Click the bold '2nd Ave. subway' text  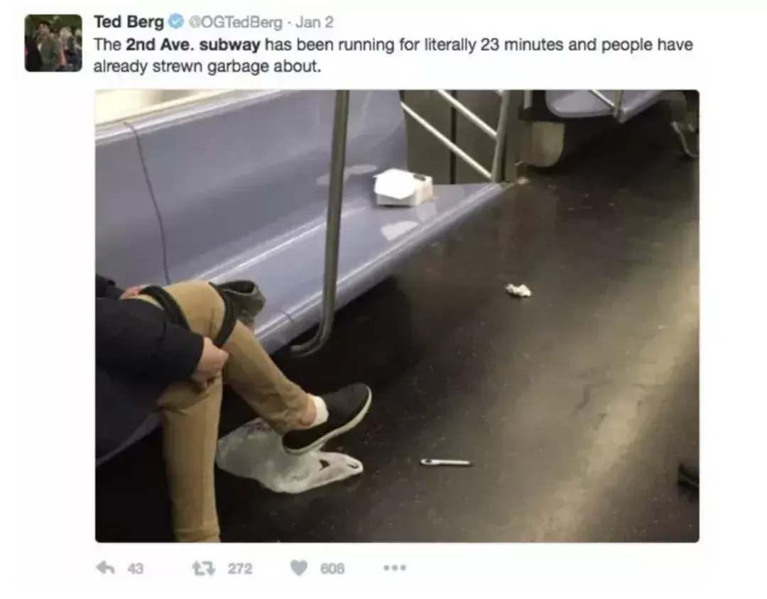coord(193,45)
